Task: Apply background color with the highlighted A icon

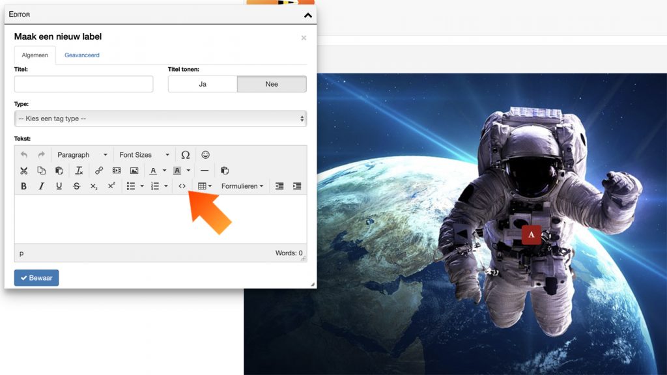Action: tap(177, 171)
